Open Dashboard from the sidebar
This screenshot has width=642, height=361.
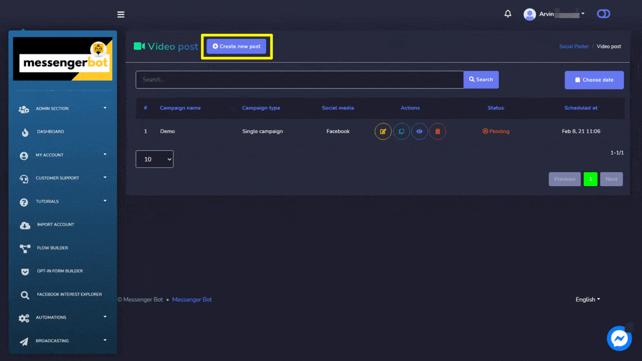[50, 132]
